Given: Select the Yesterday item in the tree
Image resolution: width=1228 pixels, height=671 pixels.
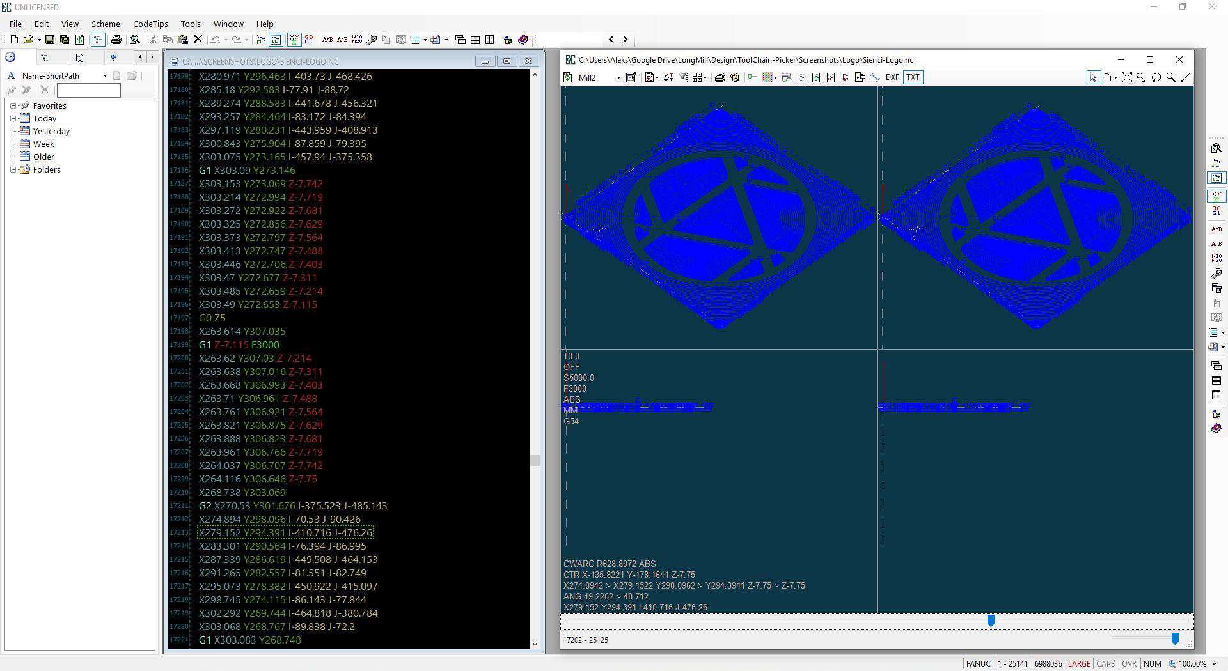Looking at the screenshot, I should click(x=51, y=131).
